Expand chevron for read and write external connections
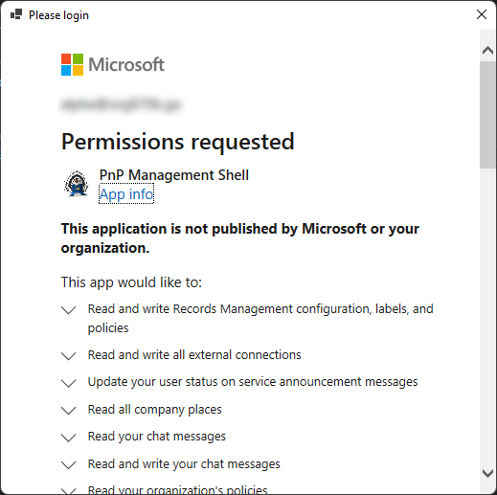Screen dimensions: 497x495 click(x=68, y=355)
